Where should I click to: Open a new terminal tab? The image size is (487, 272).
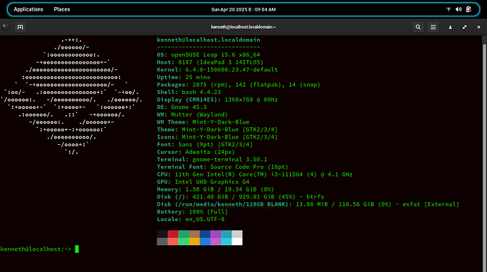[20, 27]
